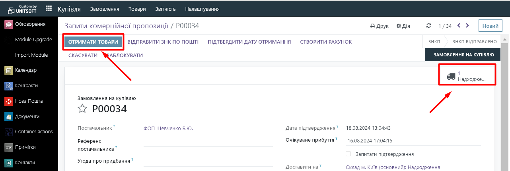Open the Календар sidebar icon
Image resolution: width=510 pixels, height=171 pixels.
point(9,70)
